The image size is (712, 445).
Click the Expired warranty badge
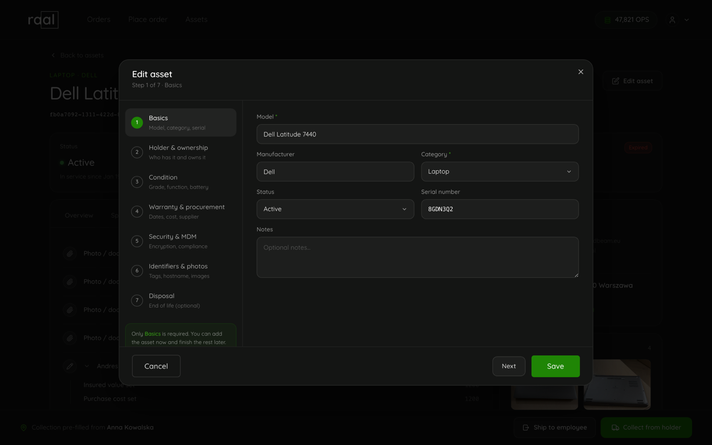638,148
